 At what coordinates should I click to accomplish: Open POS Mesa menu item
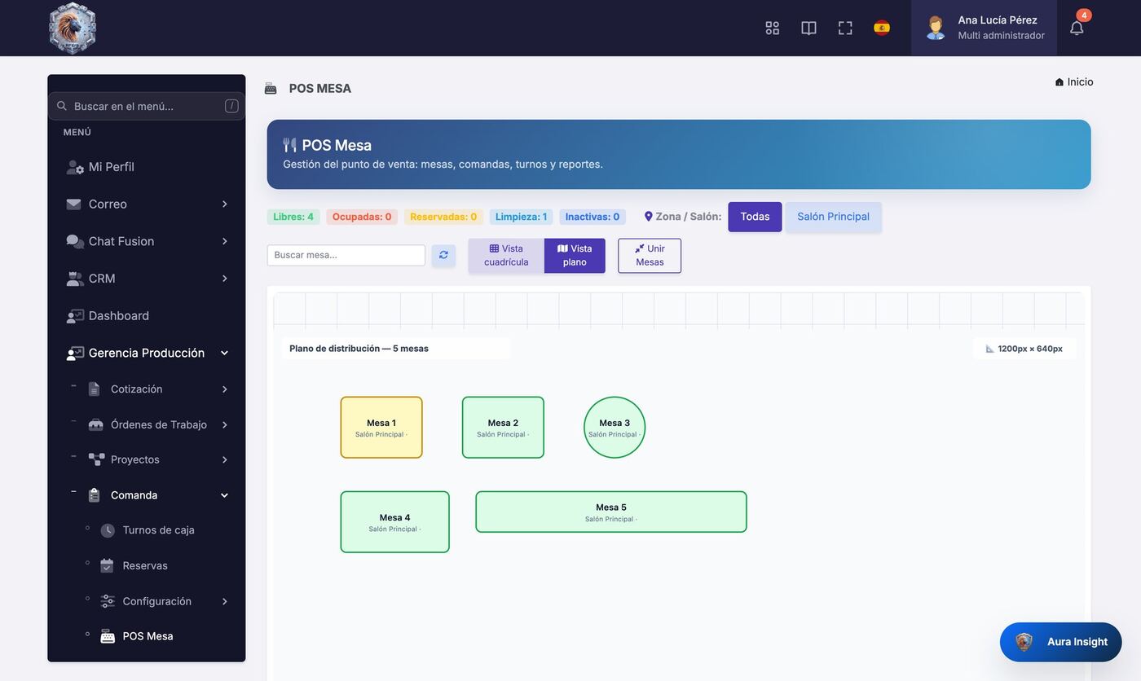point(148,637)
